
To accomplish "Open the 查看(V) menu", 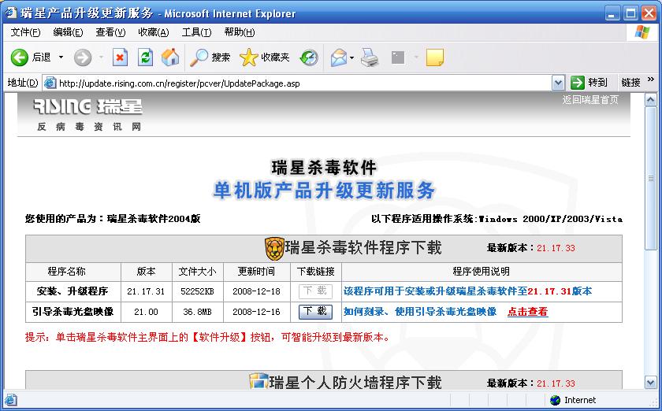I will coord(110,32).
